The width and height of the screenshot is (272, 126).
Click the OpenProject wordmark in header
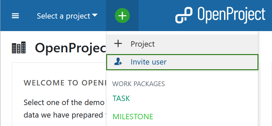pyautogui.click(x=231, y=15)
